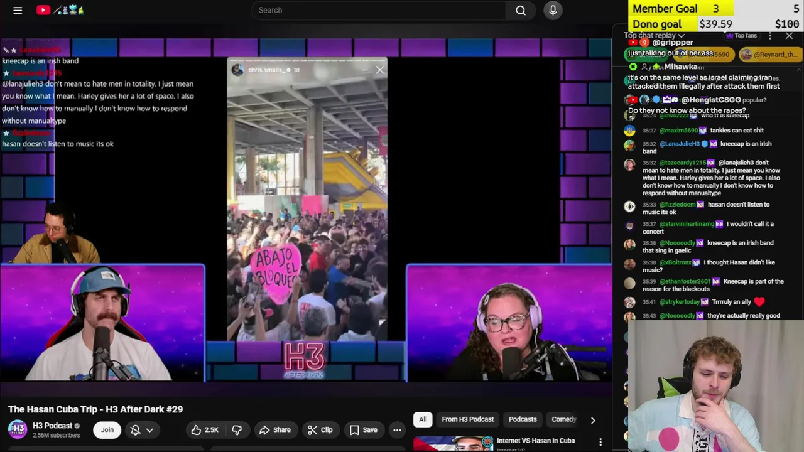Click avatar beside @maxim5690 chat message
This screenshot has width=804, height=452.
tap(629, 131)
